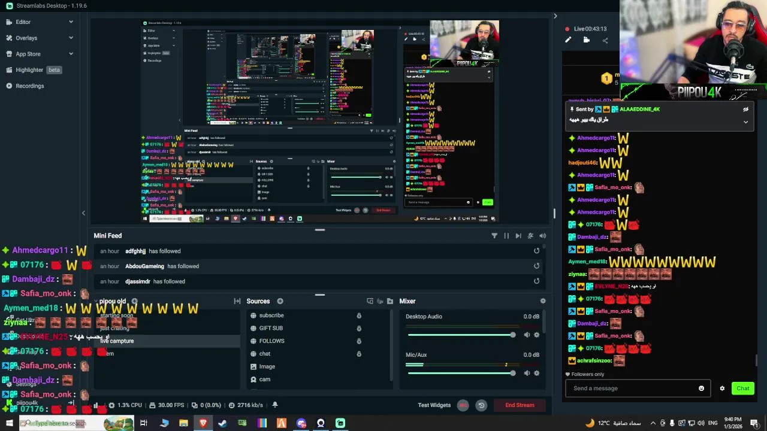Mute Desktop Audio speaker icon

pyautogui.click(x=527, y=335)
